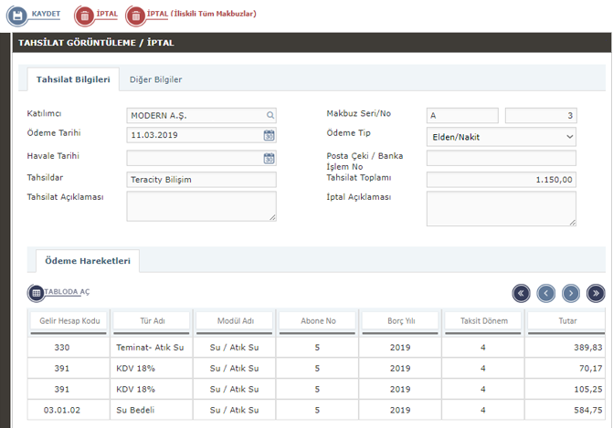
Task: Open table via TABLODA AÇ icon
Action: click(36, 293)
